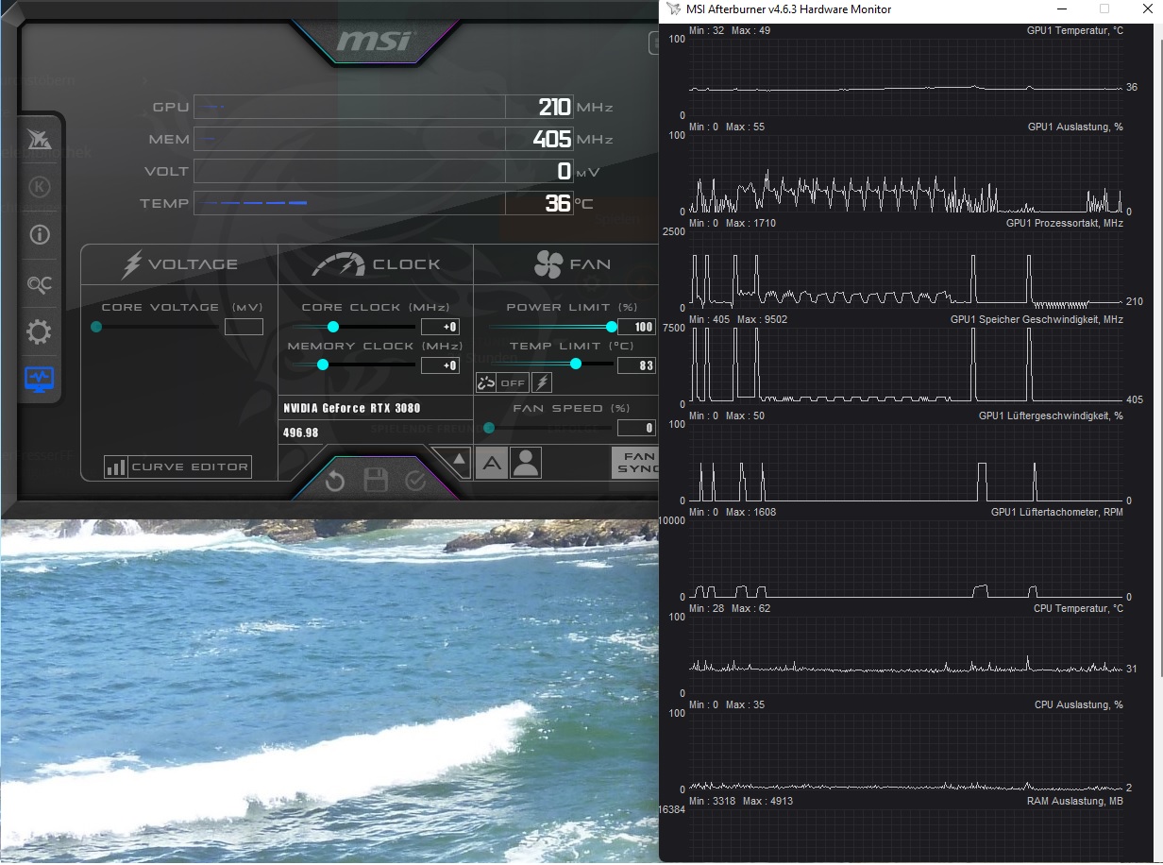This screenshot has height=865, width=1163.
Task: Toggle the power/temp link icon
Action: pyautogui.click(x=486, y=383)
